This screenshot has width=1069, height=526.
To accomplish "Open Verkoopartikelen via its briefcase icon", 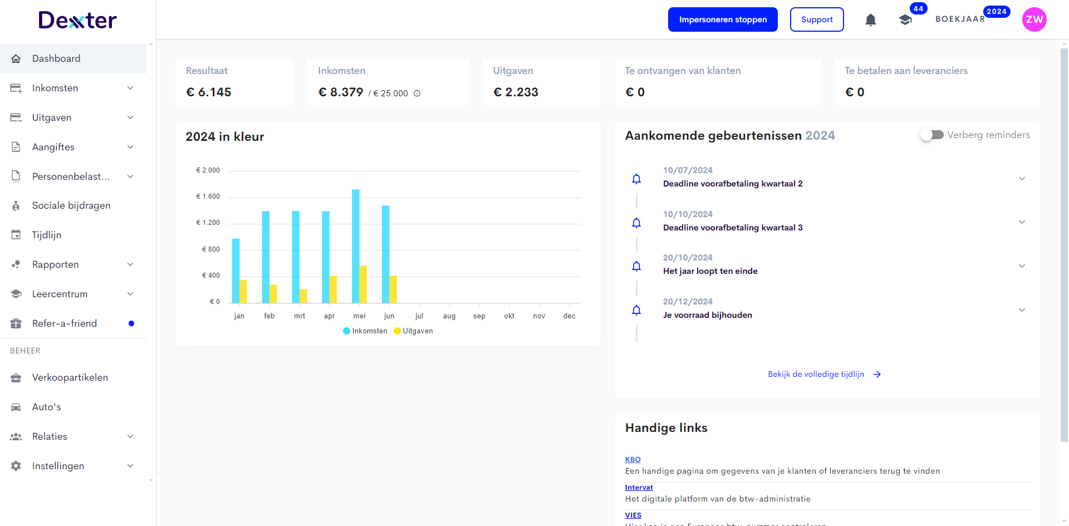I will tap(16, 377).
